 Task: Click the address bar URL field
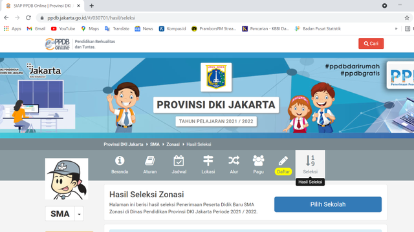click(x=222, y=18)
